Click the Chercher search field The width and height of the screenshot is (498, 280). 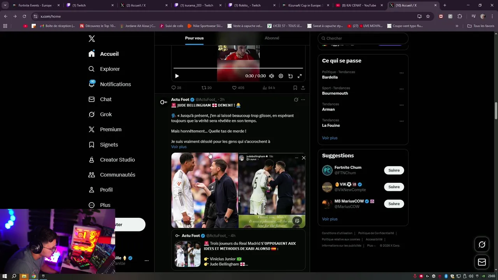click(x=363, y=38)
